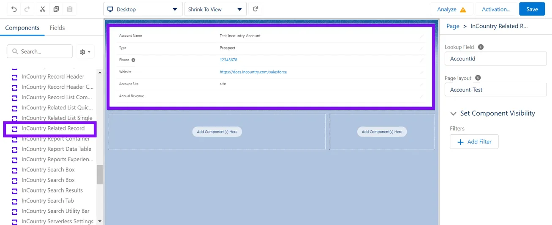Open the docs.incountry.com website link
This screenshot has width=552, height=225.
coord(253,72)
